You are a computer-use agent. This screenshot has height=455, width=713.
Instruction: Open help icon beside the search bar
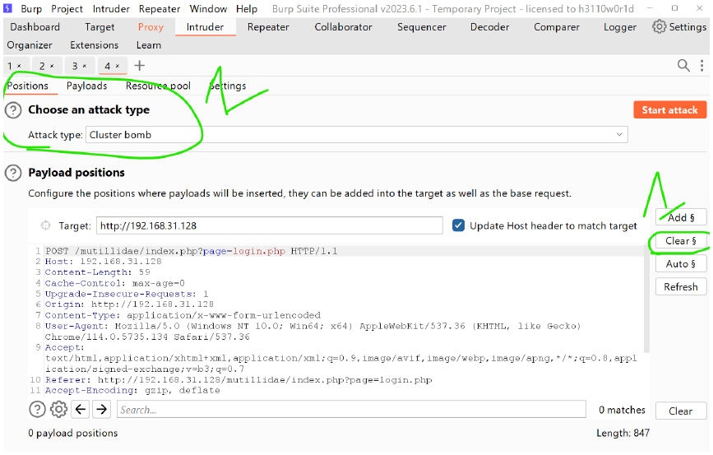(x=37, y=410)
